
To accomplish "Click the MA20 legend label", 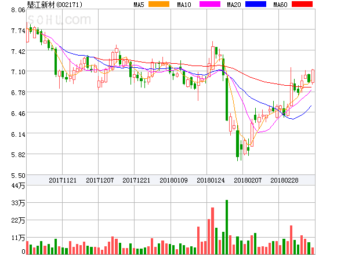I will point(234,5).
